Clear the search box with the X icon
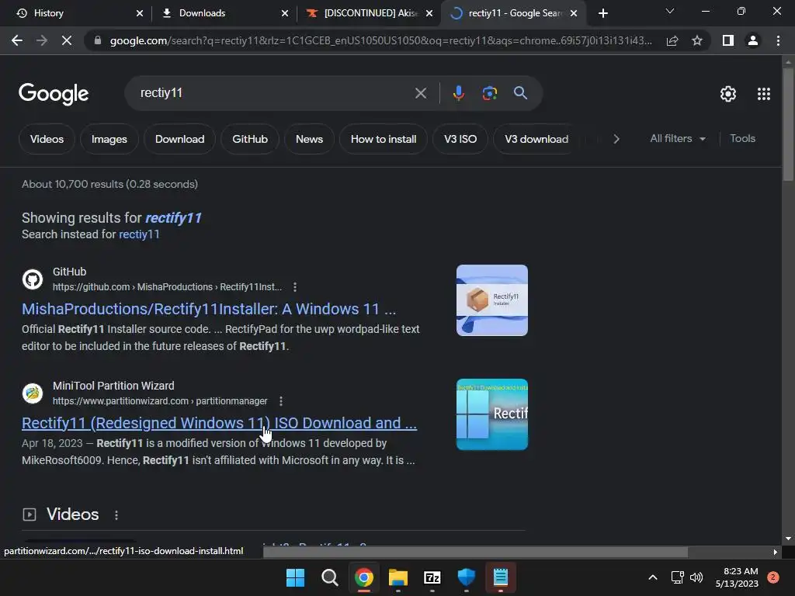 point(421,93)
